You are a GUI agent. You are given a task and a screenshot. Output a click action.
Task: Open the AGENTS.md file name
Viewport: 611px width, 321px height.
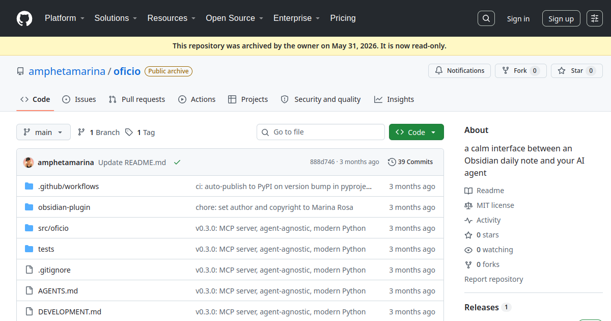(58, 291)
